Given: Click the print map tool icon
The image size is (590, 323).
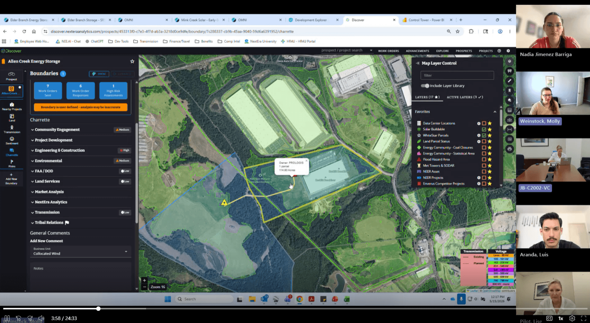Looking at the screenshot, I should point(509,149).
